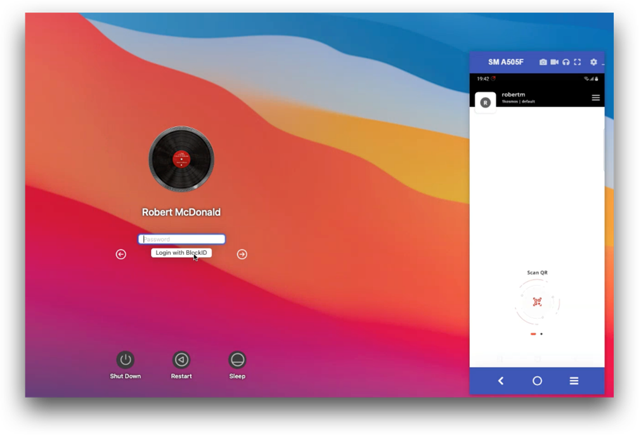The height and width of the screenshot is (435, 639).
Task: Open Android recent apps with three-line button
Action: pyautogui.click(x=574, y=380)
